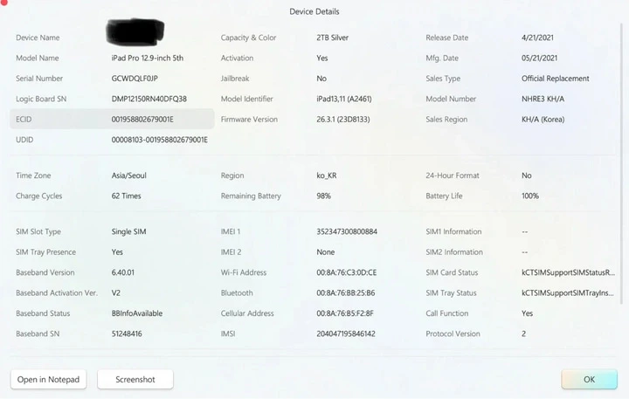629x399 pixels.
Task: Click the 24-Hour Format label
Action: (x=453, y=175)
